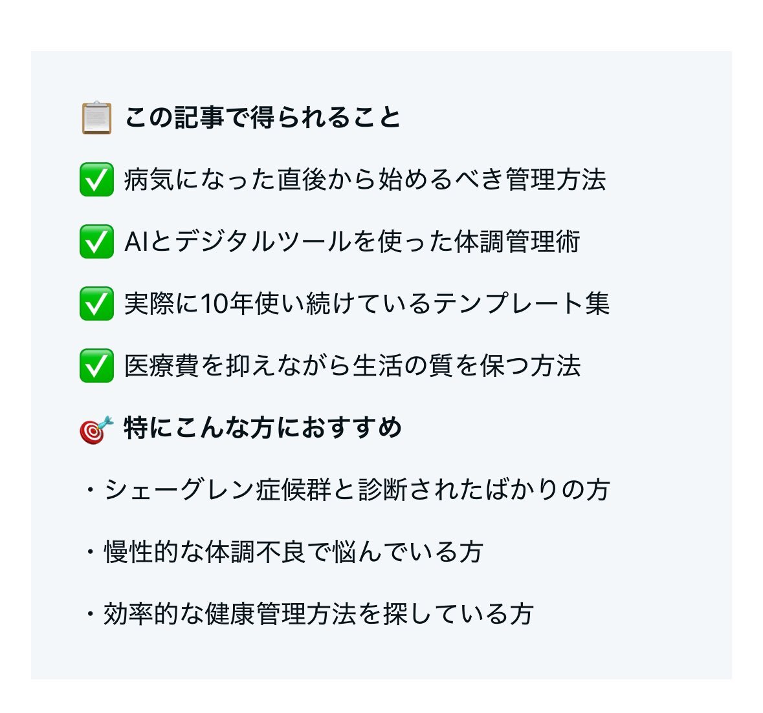Click the green checkmark beside 医療費を抑えながら
763x713 pixels.
pyautogui.click(x=96, y=365)
